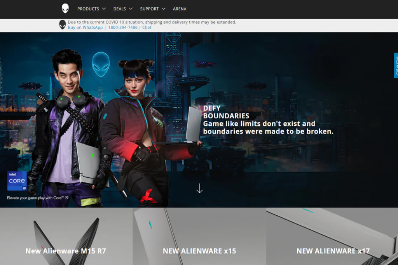Image resolution: width=398 pixels, height=265 pixels.
Task: Open the NEW ALIENWARE x17 tile
Action: pyautogui.click(x=332, y=236)
